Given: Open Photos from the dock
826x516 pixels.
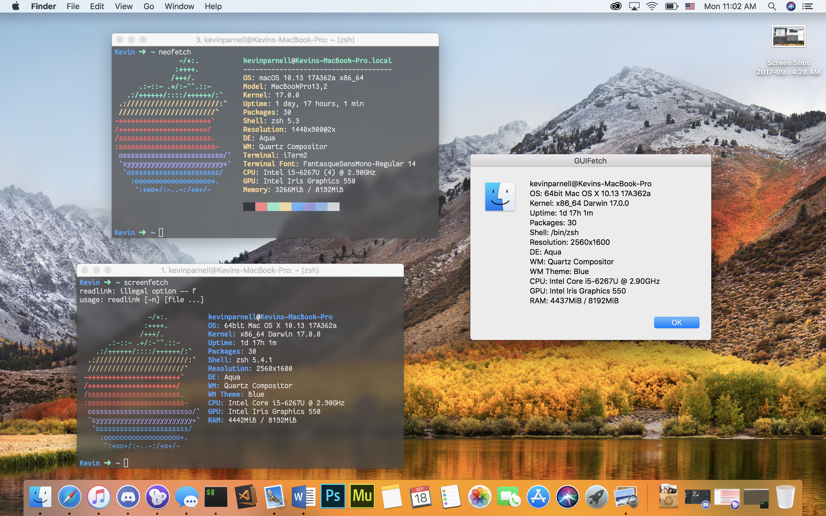Looking at the screenshot, I should pos(479,496).
